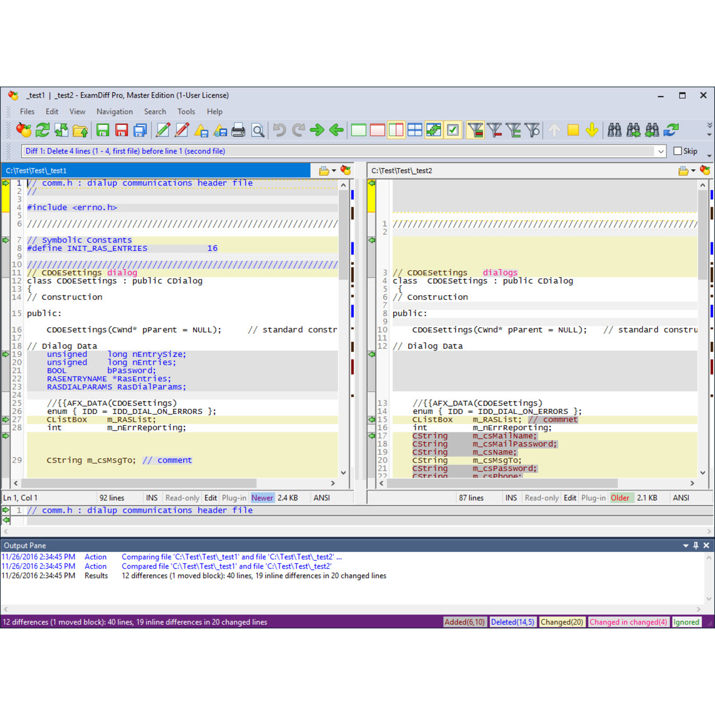This screenshot has height=715, width=715.
Task: Enable the Skip checkbox
Action: tap(678, 151)
